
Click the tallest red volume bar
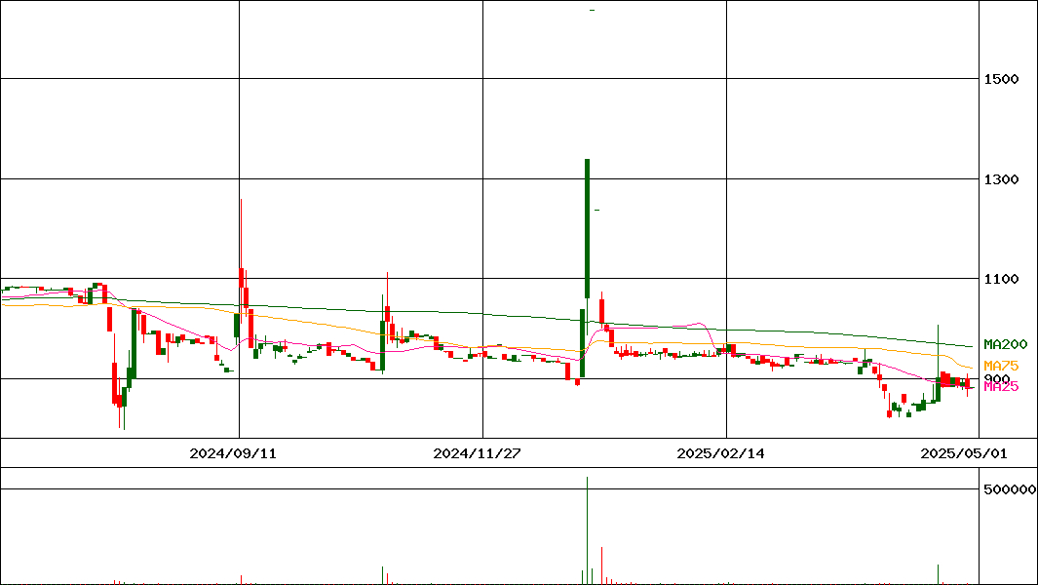click(601, 565)
